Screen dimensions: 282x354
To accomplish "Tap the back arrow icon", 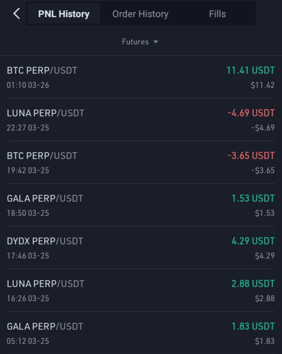I will (x=17, y=13).
